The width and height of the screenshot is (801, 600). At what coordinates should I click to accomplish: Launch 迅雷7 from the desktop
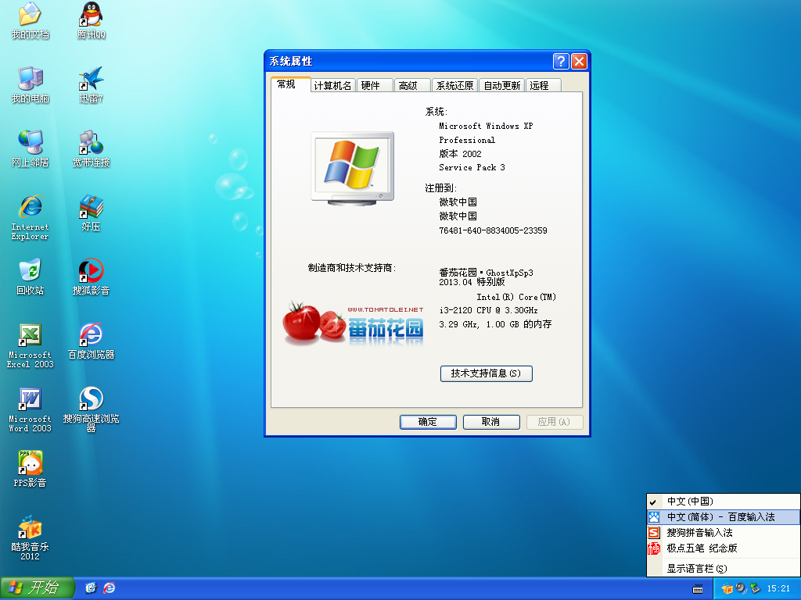click(x=92, y=84)
